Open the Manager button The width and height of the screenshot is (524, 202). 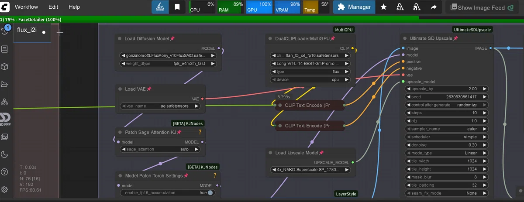tap(354, 7)
